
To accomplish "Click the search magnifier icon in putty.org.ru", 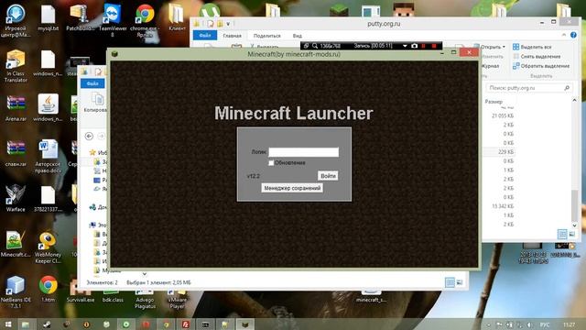I will (x=567, y=88).
